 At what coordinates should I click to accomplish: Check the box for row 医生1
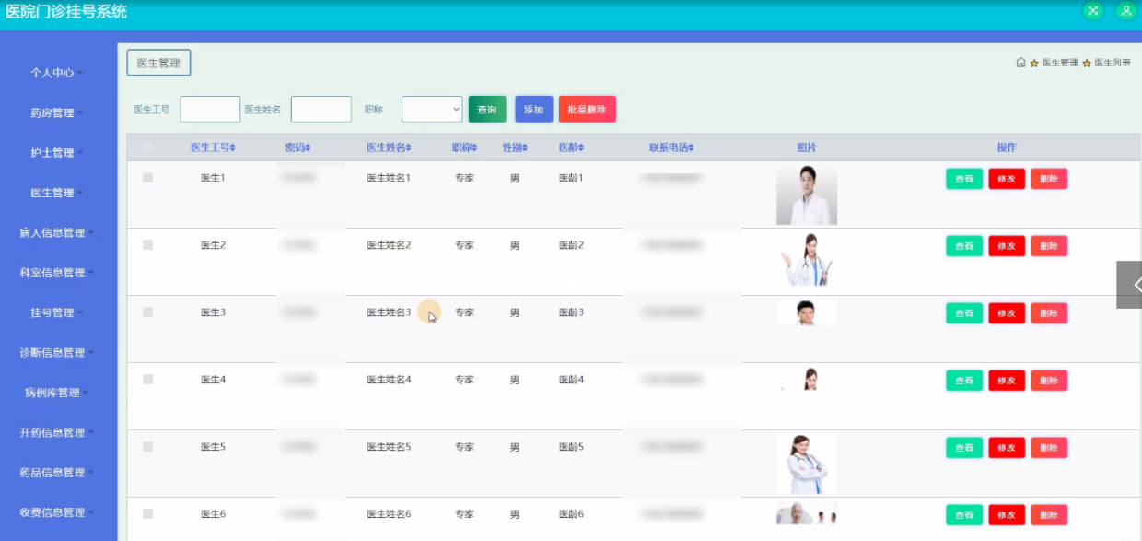(x=147, y=177)
